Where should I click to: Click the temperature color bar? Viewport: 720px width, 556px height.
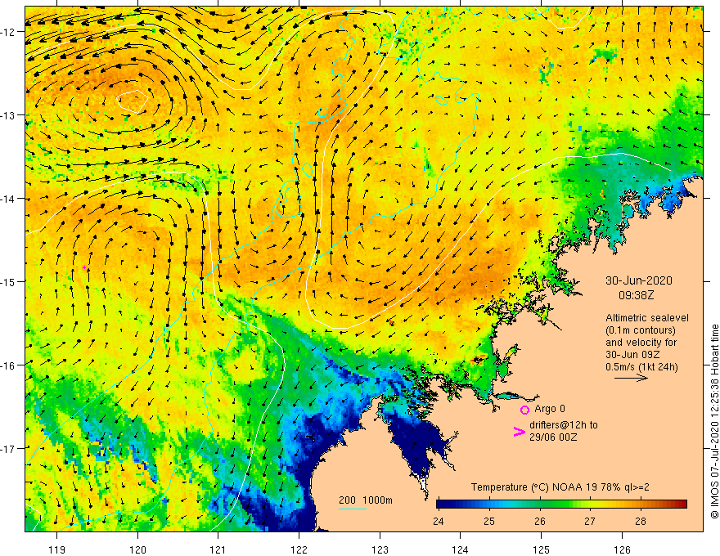[x=561, y=504]
